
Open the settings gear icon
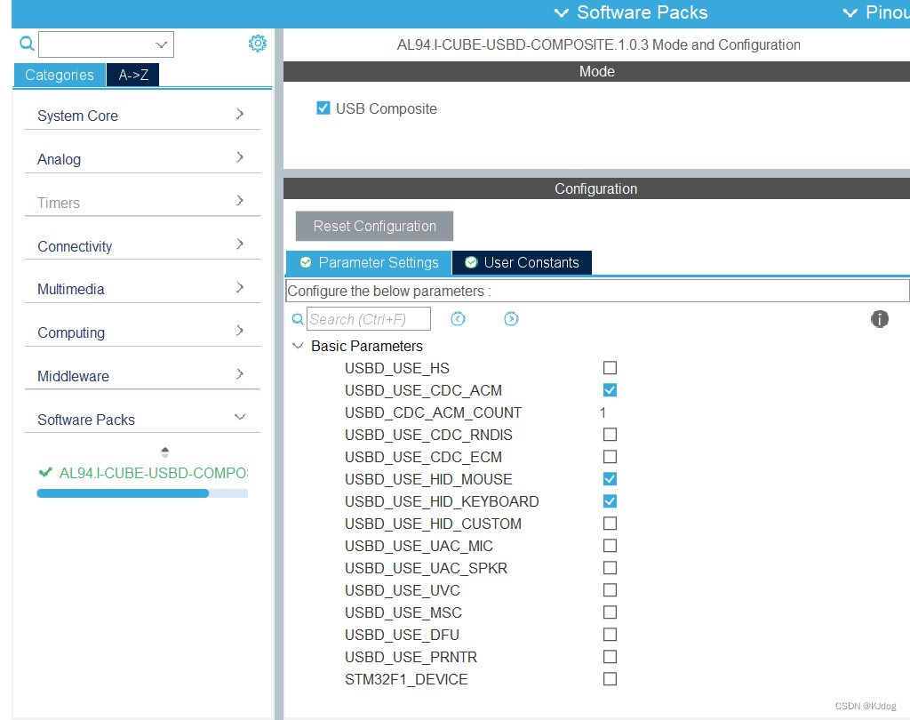point(257,44)
